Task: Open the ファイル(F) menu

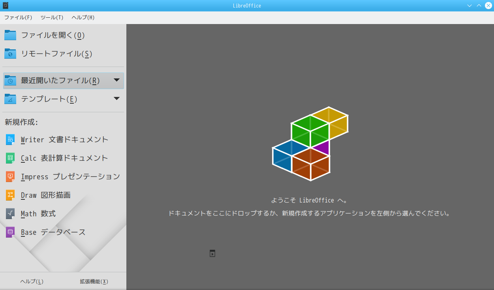Action: (18, 17)
